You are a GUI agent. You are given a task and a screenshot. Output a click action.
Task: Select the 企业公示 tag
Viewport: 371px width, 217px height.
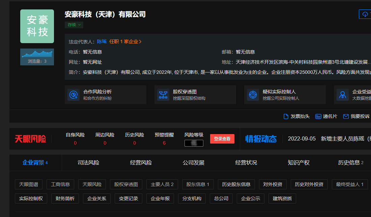[251, 198]
